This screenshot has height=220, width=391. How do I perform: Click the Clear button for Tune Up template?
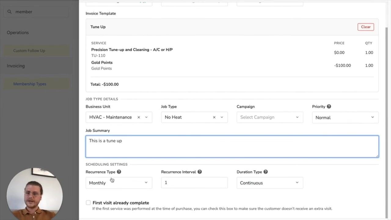click(x=366, y=27)
